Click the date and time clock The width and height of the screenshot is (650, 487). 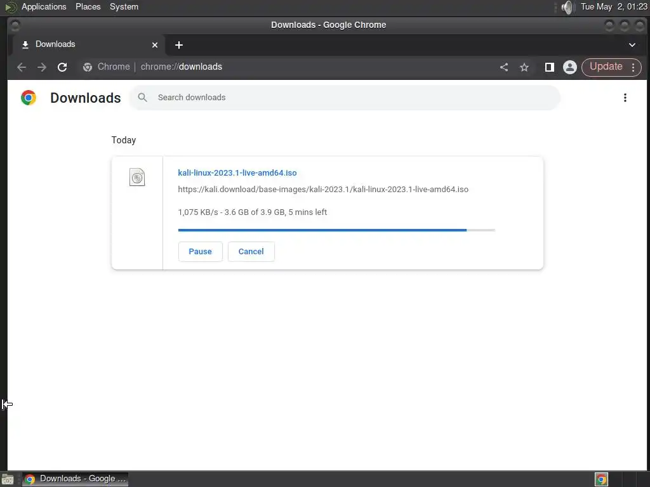[x=614, y=6]
